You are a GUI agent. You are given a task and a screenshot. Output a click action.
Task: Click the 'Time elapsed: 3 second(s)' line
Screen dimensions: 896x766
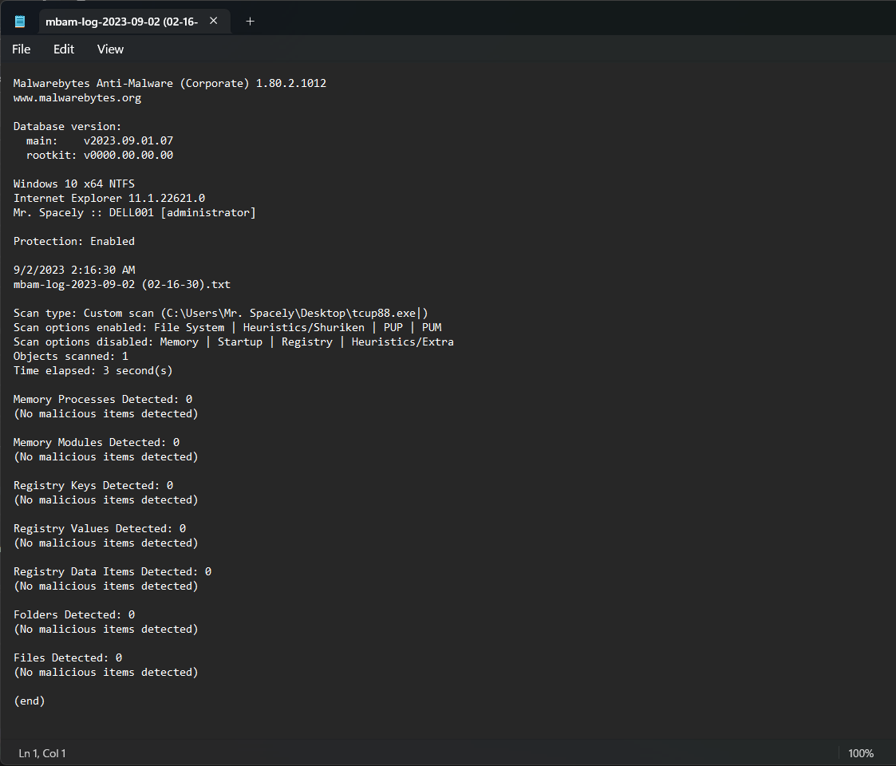[x=93, y=370]
